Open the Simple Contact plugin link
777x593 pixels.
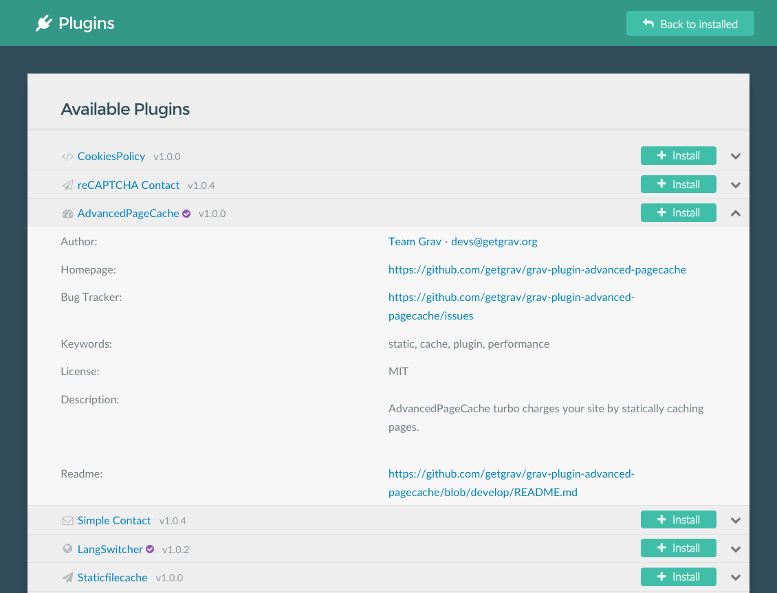tap(114, 521)
